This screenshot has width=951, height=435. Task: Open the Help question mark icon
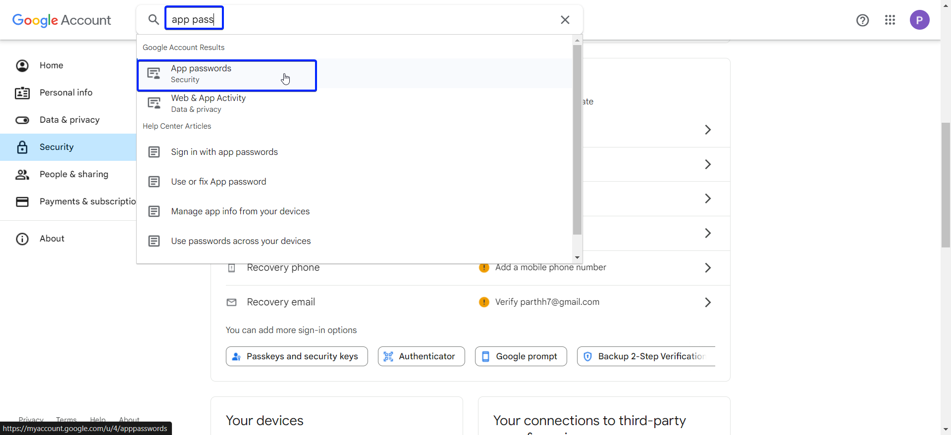[x=863, y=20]
